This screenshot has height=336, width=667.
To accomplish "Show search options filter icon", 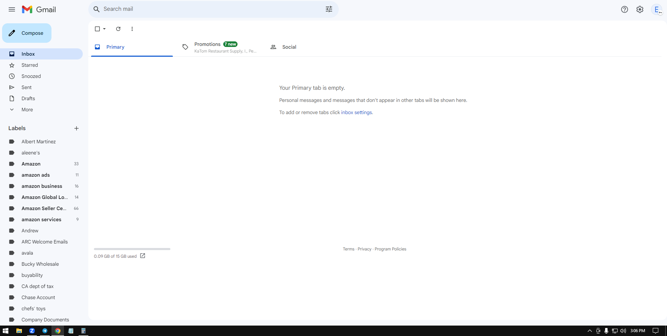I will coord(329,9).
